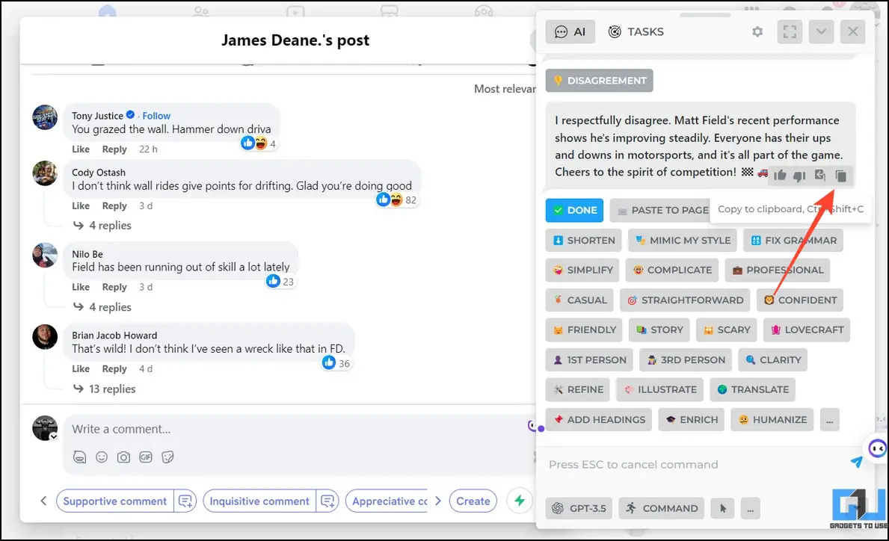Switch to the TASKS tab
889x541 pixels.
636,31
